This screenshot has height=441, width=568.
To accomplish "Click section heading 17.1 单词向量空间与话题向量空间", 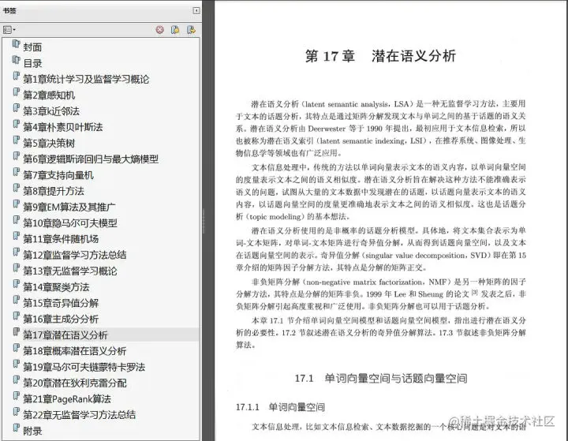I will click(381, 379).
